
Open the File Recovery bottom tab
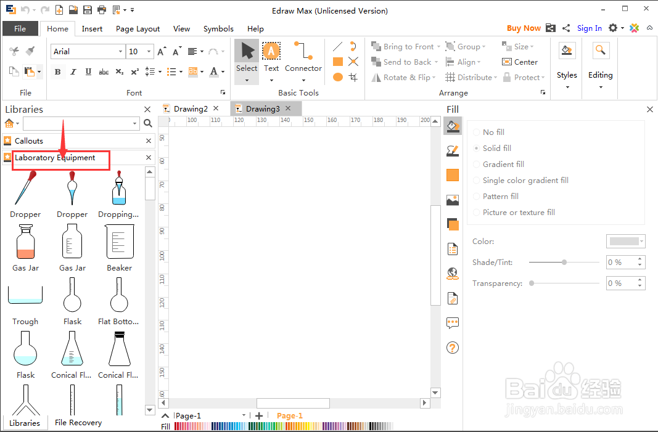pyautogui.click(x=78, y=422)
